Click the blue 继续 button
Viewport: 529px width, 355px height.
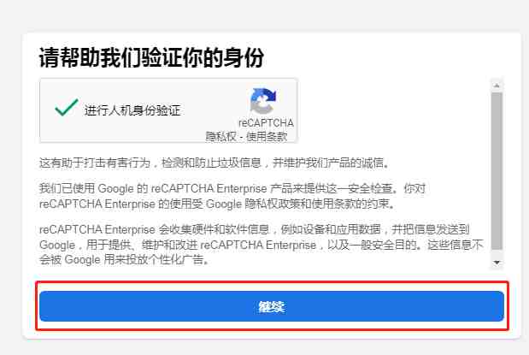(x=272, y=306)
